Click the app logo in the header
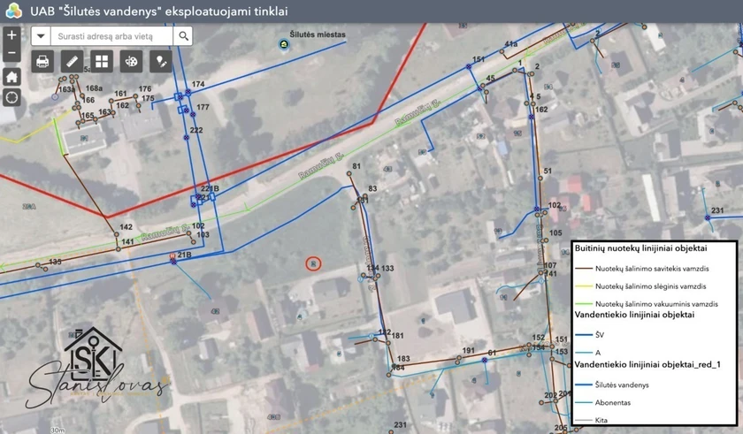The image size is (743, 434). click(14, 11)
